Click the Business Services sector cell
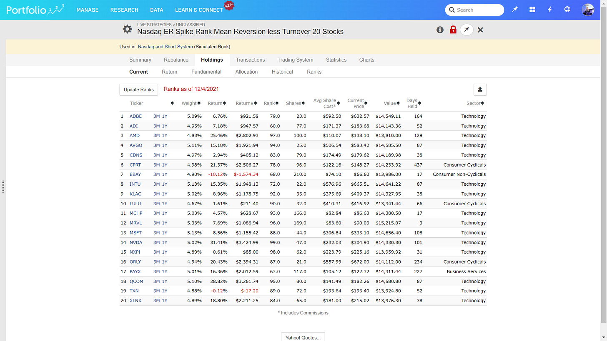607x341 pixels. pyautogui.click(x=466, y=271)
